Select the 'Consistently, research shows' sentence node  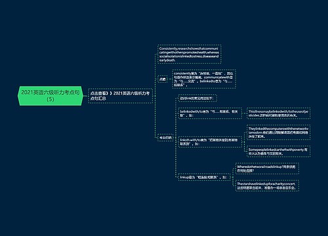[189, 54]
